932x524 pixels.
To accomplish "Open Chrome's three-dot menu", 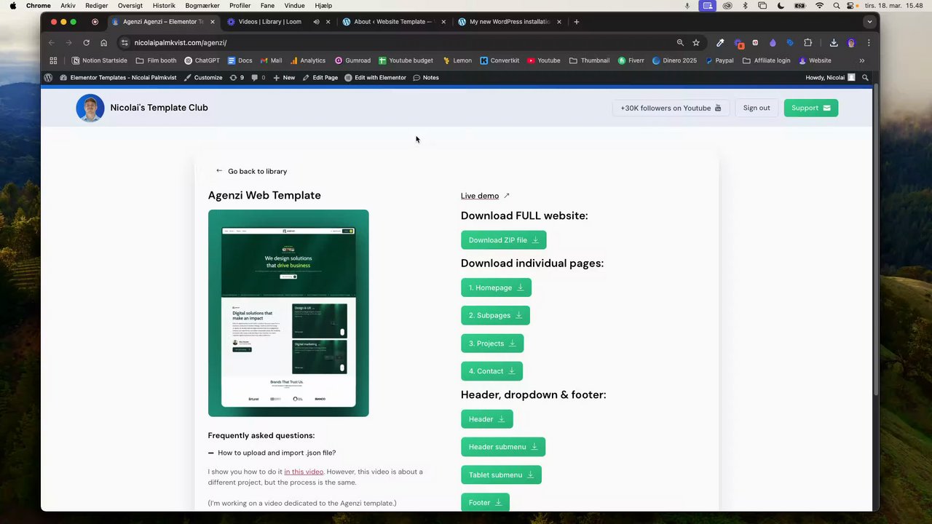I will click(868, 43).
